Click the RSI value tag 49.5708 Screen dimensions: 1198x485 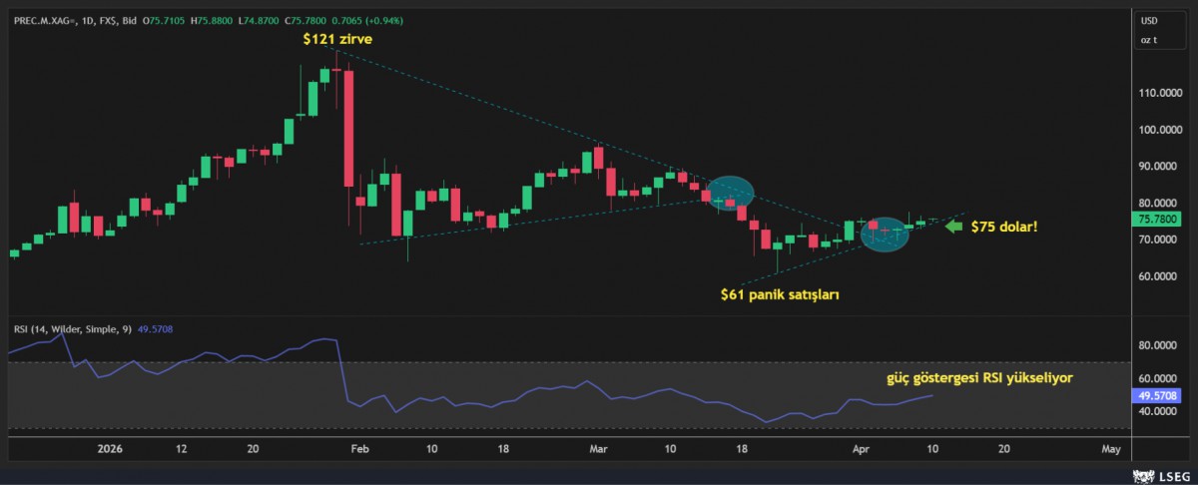click(1158, 395)
